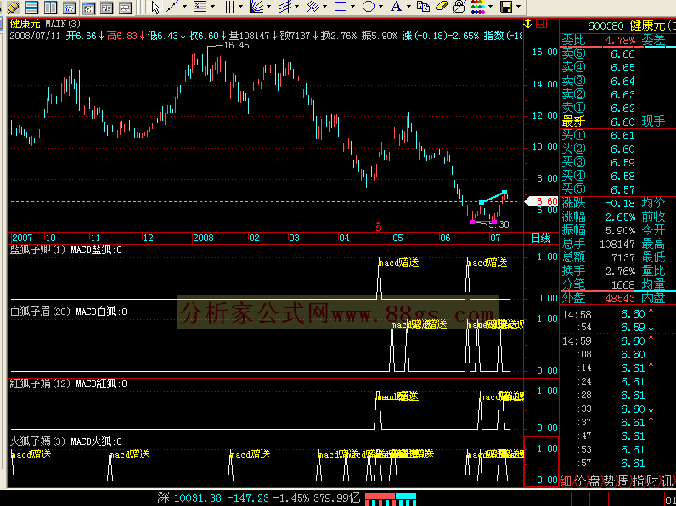Select the crossed regression lines tool
676x506 pixels.
point(313,7)
